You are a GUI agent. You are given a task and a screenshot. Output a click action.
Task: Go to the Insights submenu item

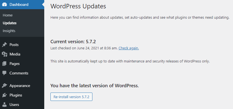click(9, 31)
